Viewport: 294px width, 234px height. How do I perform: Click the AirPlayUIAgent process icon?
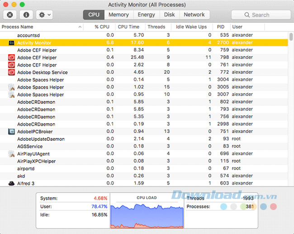click(12, 154)
